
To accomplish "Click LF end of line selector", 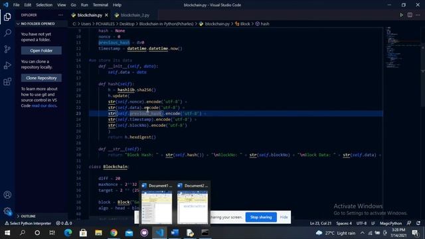I will pos(373,223).
